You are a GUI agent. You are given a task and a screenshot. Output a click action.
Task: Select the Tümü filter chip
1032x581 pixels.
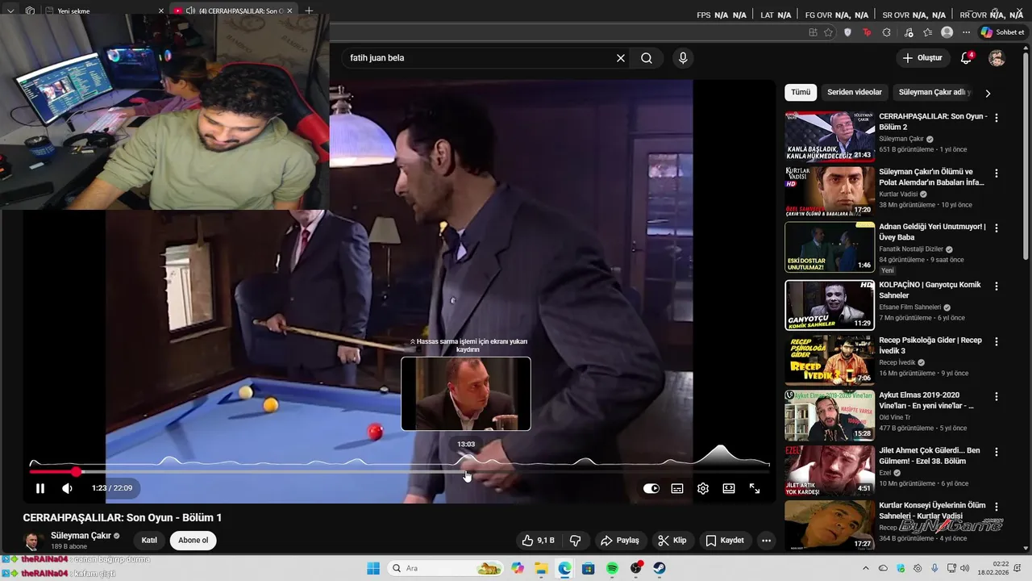click(801, 92)
